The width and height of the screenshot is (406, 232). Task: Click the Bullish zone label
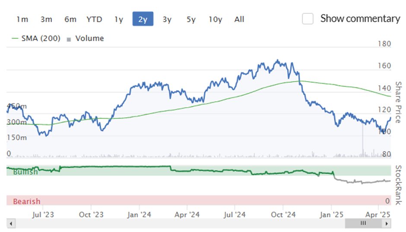[x=25, y=172]
